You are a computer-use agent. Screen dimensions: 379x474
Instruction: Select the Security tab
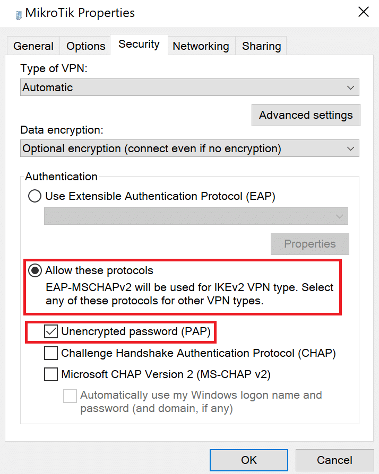click(139, 45)
